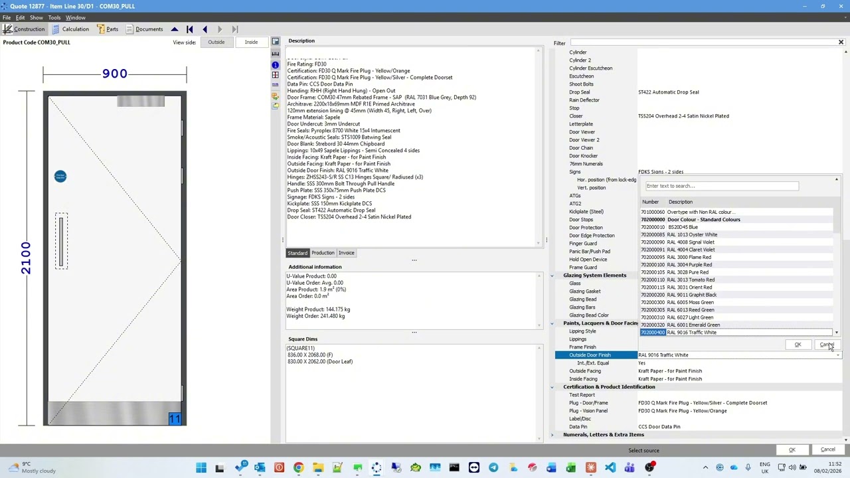Jump to the first item line

(x=189, y=29)
